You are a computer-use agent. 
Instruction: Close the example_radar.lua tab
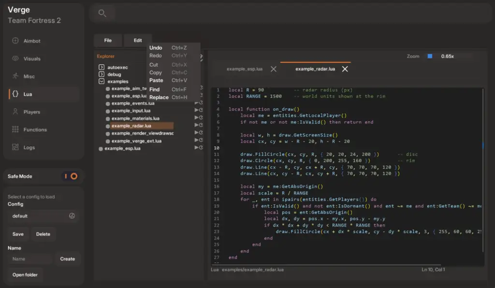[x=345, y=69]
